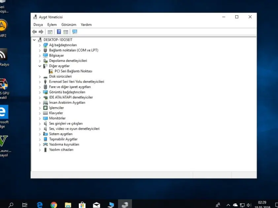Collapse the DESKTOP-1DO5EIT root node

(34, 40)
